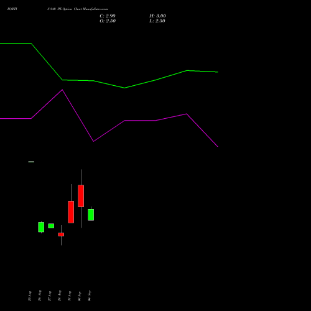This screenshot has width=311, height=311.
Task: Select the 25 Aug date axis label
Action: [30, 296]
